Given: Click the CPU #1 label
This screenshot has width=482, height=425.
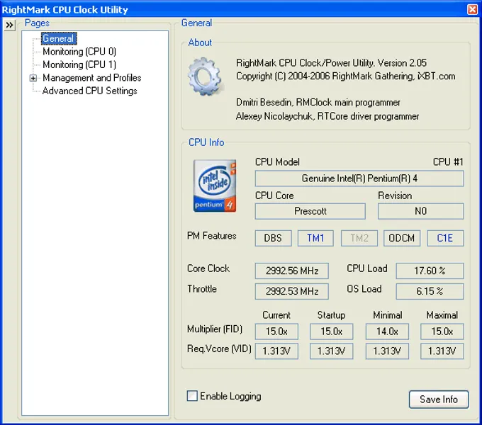Looking at the screenshot, I should click(x=448, y=161).
